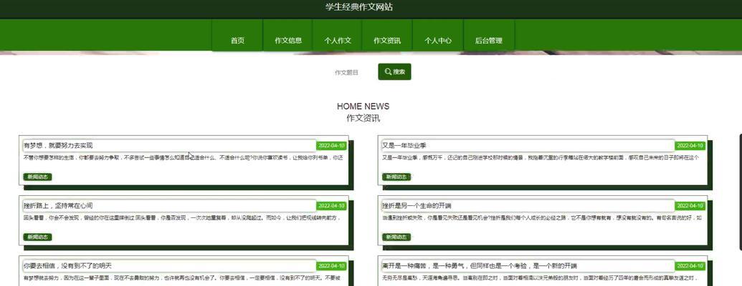Viewport: 742px width, 286px height.
Task: Click the page scrollbar on the right edge
Action: tap(740, 191)
